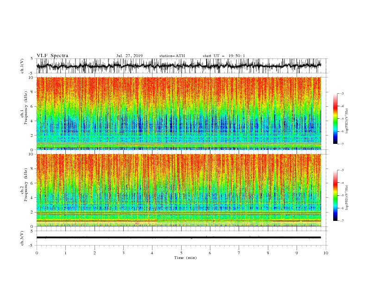The height and width of the screenshot is (284, 367).
Task: Click the "1" tick label on time axis
Action: [65, 253]
